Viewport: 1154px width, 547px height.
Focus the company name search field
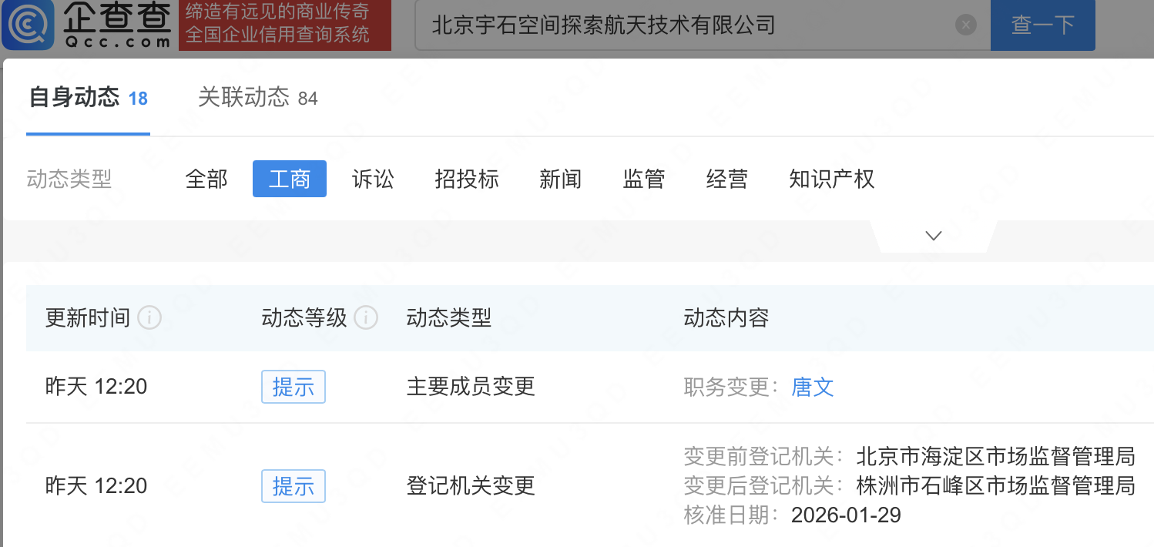click(x=686, y=25)
